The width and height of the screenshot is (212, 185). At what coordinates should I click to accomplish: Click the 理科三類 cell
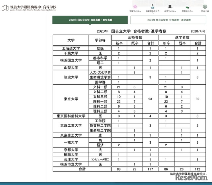[x=100, y=111]
